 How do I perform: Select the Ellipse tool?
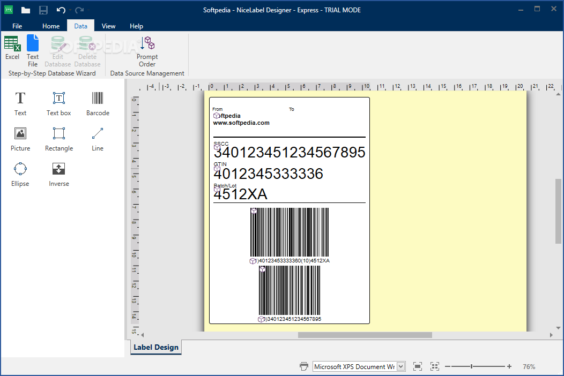pos(20,174)
